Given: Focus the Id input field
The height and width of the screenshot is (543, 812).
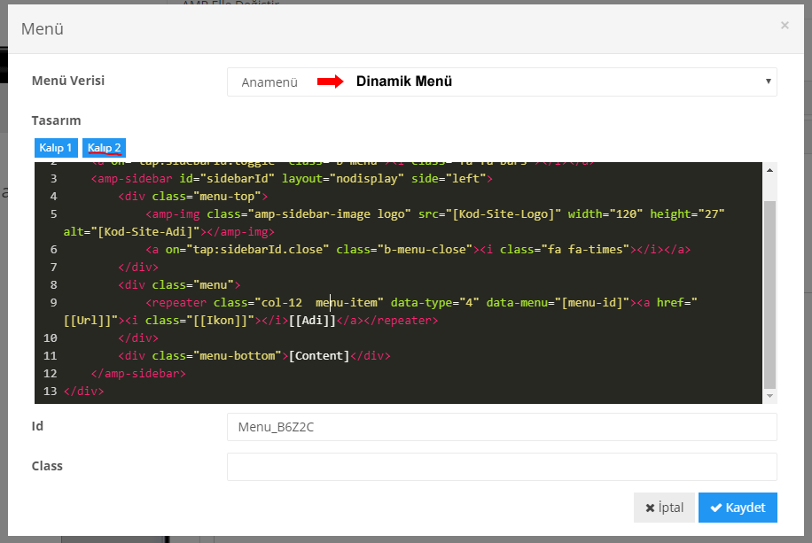Looking at the screenshot, I should (502, 427).
